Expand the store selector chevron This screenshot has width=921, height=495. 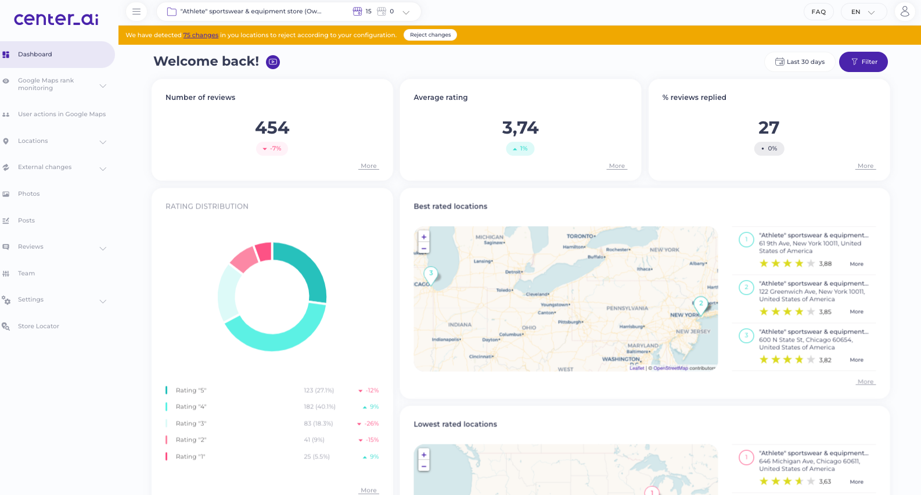point(406,12)
